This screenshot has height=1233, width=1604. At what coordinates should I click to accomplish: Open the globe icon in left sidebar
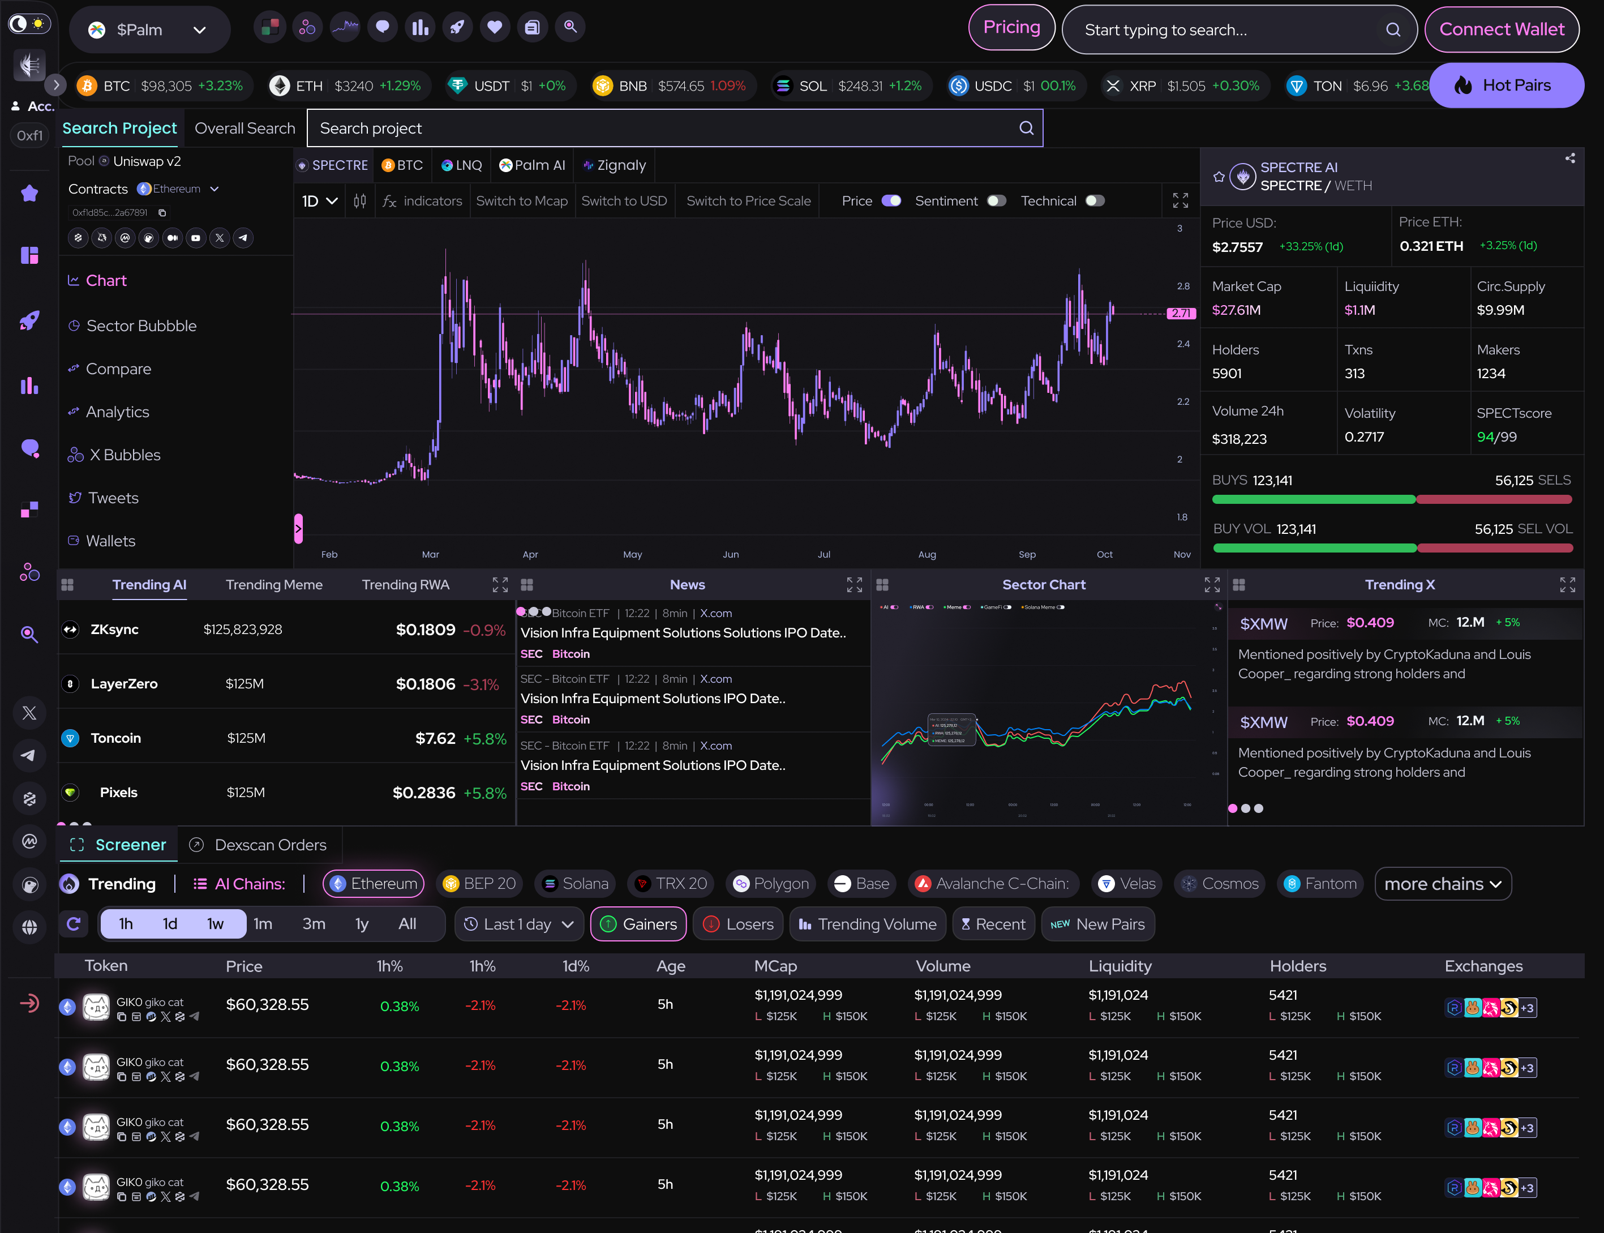pyautogui.click(x=29, y=928)
